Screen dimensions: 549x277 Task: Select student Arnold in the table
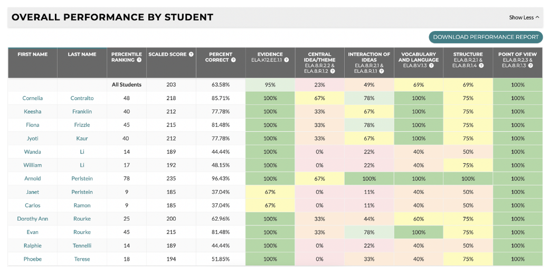click(33, 179)
